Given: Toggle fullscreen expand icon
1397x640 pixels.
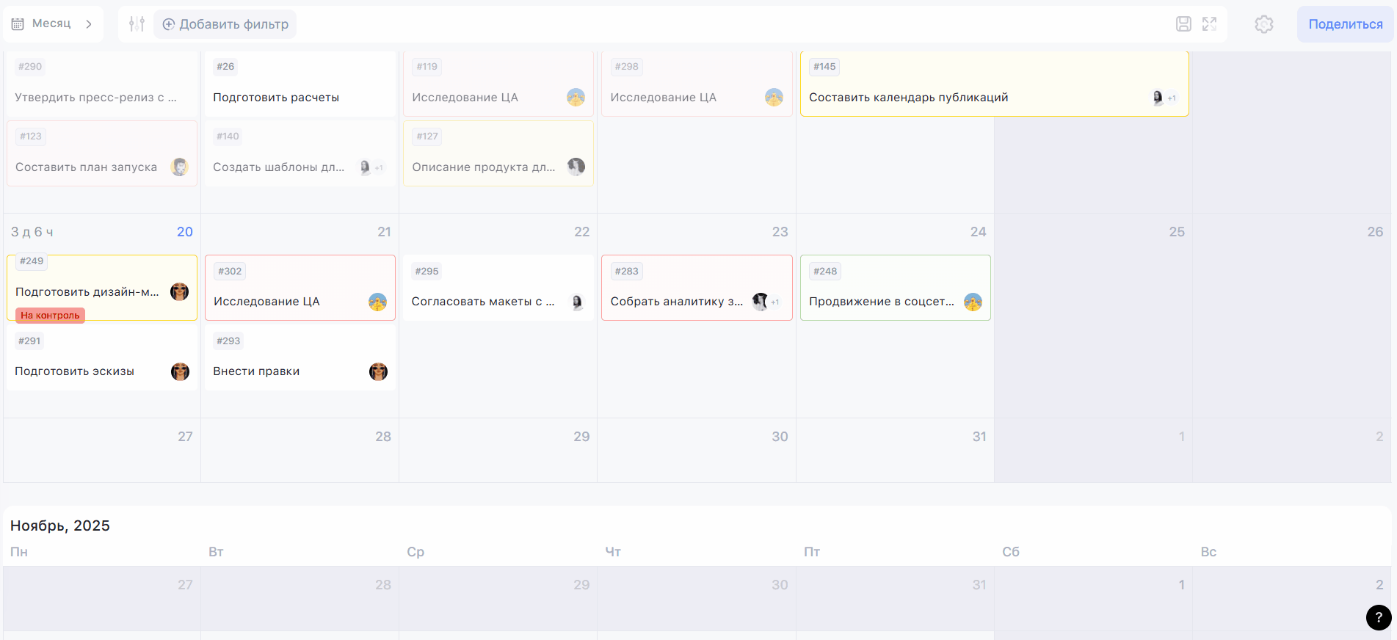Looking at the screenshot, I should (x=1209, y=24).
